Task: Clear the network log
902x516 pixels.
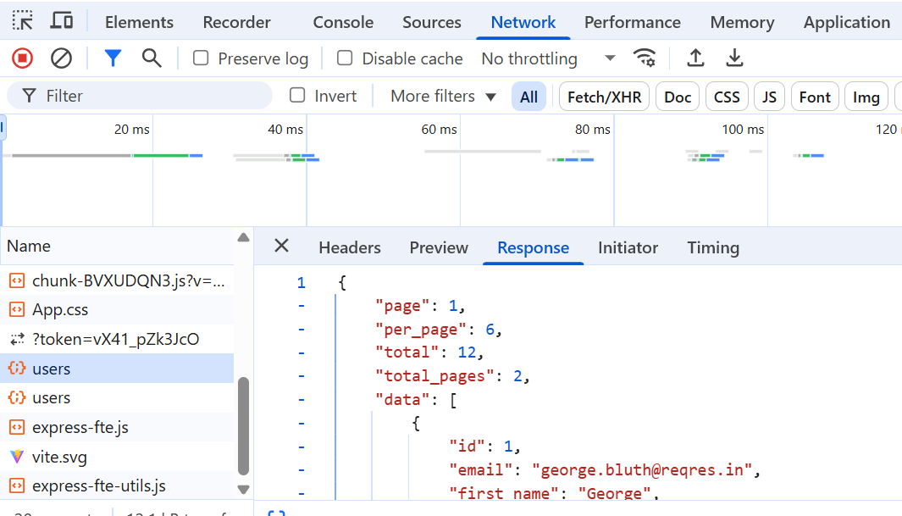Action: coord(61,58)
